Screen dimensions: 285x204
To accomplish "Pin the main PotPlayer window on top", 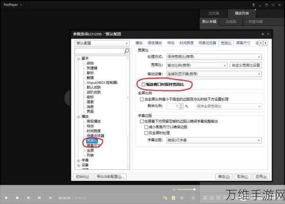I will tap(254, 5).
